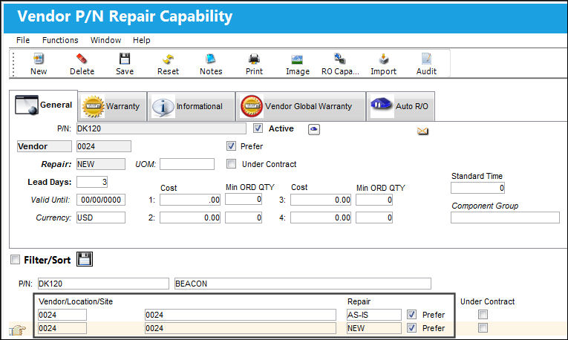Click the Component Group field
Viewport: 568px width, 340px height.
(x=505, y=218)
